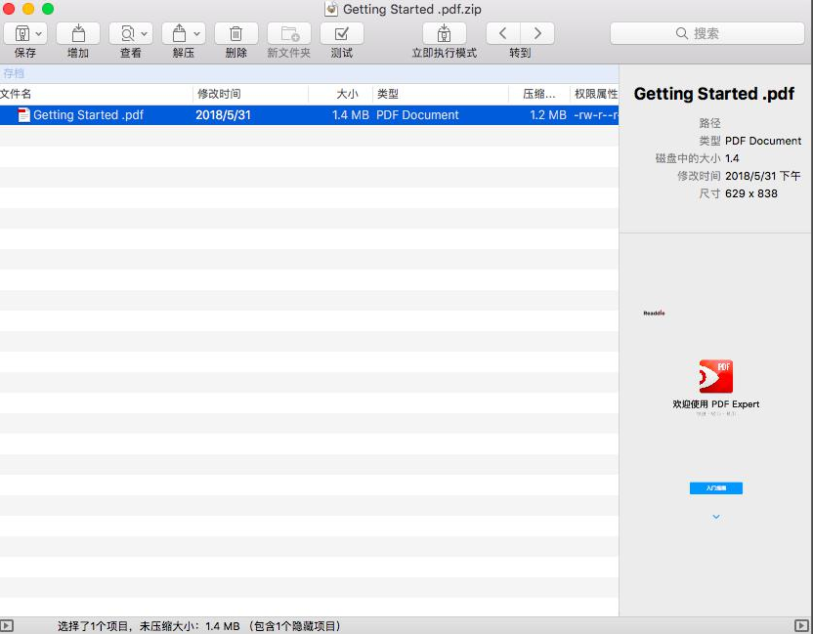Open the dropdown arrow beside the 保存 button
813x634 pixels.
[39, 33]
